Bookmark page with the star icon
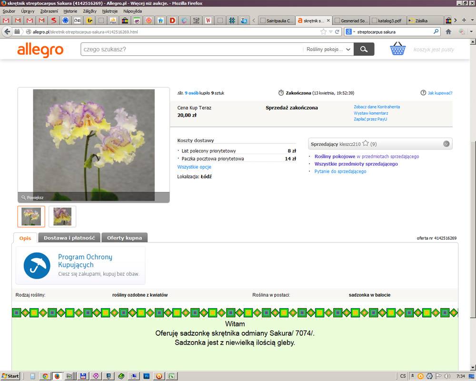 point(323,31)
